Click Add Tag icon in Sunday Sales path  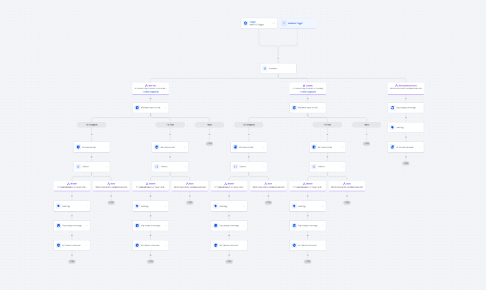(x=294, y=206)
